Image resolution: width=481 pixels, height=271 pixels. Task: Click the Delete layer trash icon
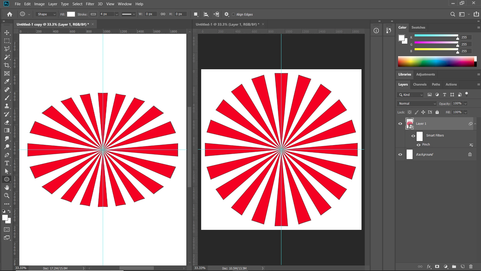[471, 266]
